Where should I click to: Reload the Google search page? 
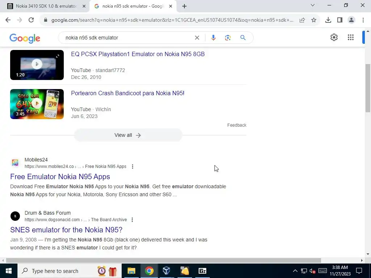point(31,20)
